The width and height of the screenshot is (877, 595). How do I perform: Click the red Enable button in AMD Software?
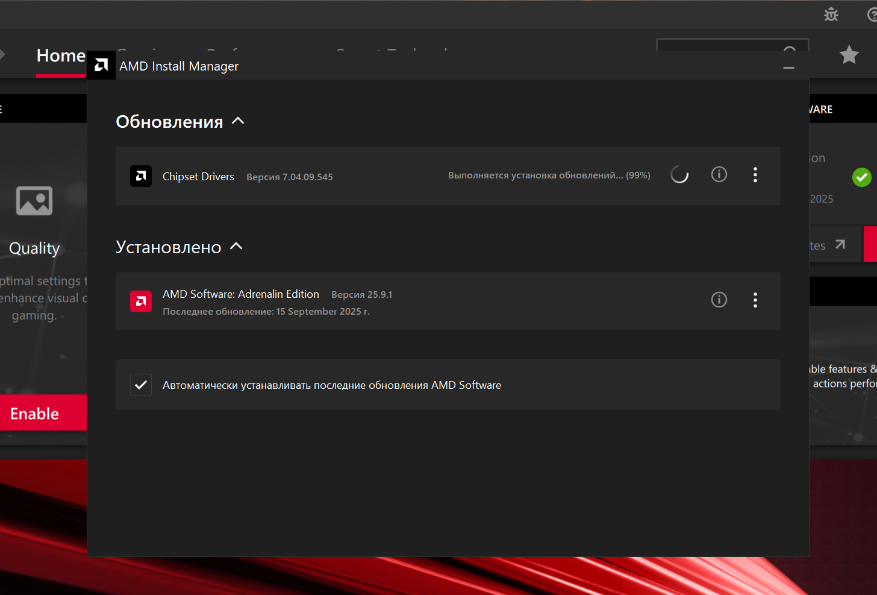pos(43,413)
